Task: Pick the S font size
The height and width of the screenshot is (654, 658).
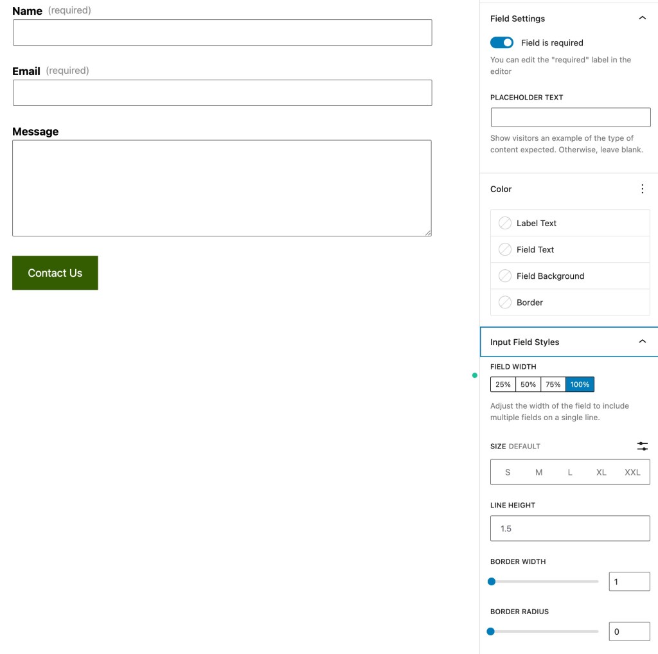Action: [x=508, y=472]
